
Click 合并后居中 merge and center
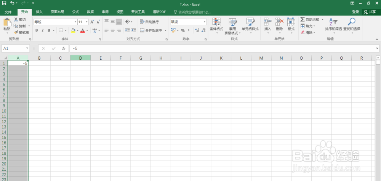click(x=151, y=30)
